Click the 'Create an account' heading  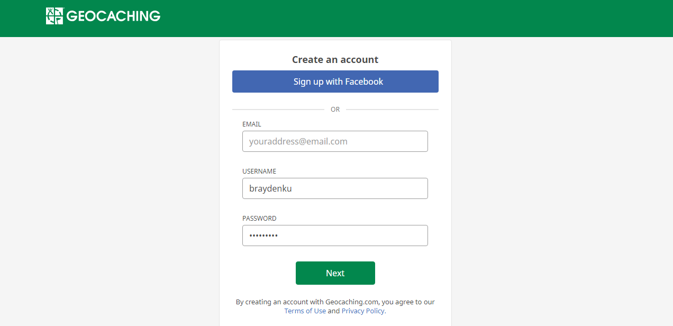tap(335, 60)
